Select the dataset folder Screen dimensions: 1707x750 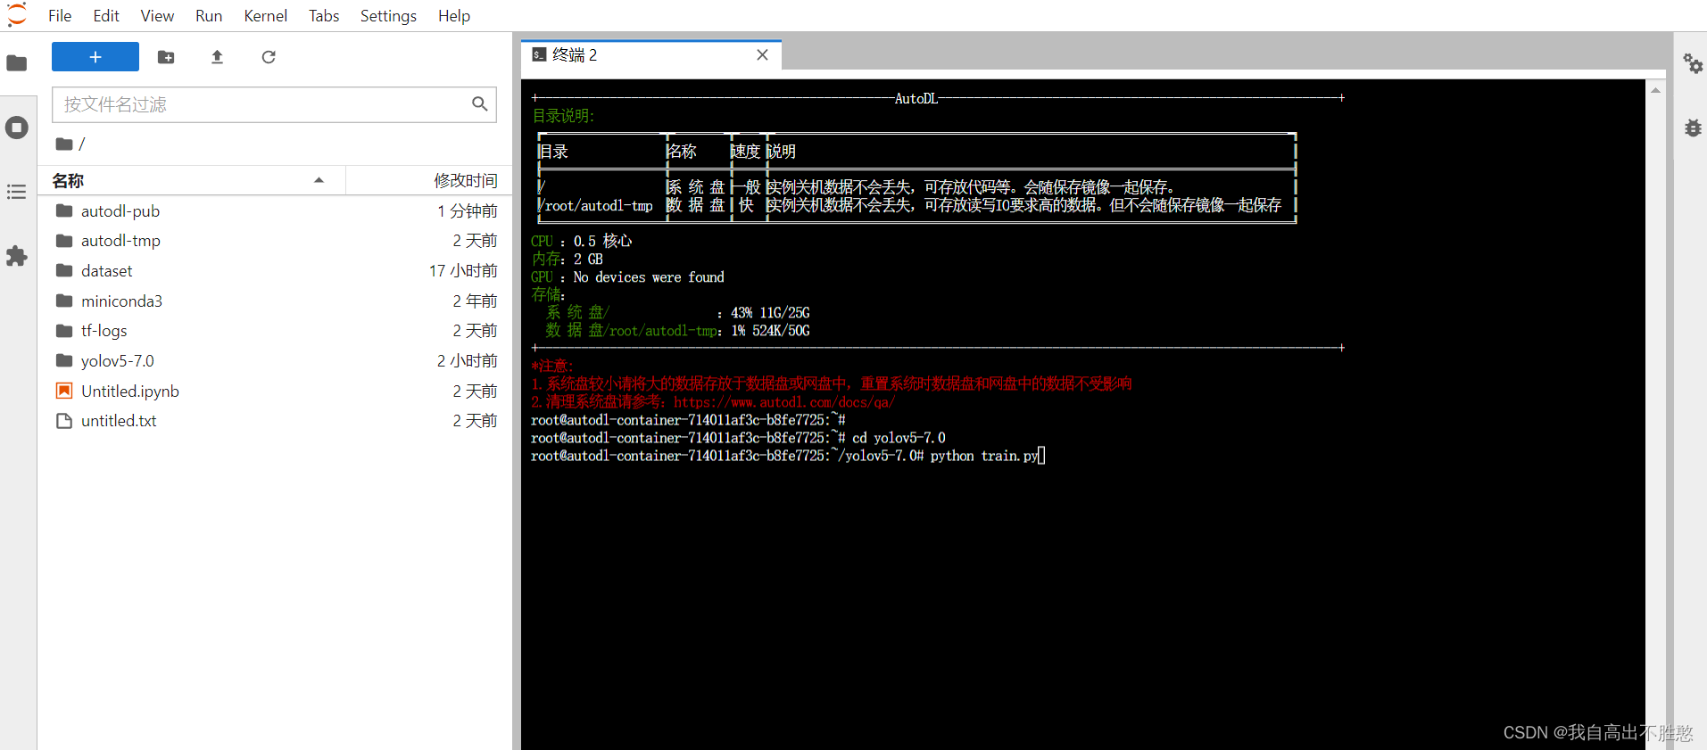(x=275, y=271)
